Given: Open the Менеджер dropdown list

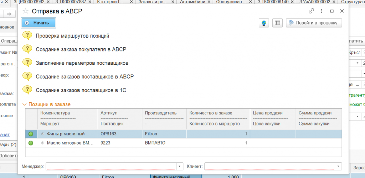Looking at the screenshot, I should pyautogui.click(x=180, y=166).
